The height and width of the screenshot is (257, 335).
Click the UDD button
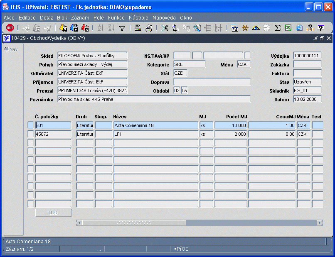tap(54, 213)
